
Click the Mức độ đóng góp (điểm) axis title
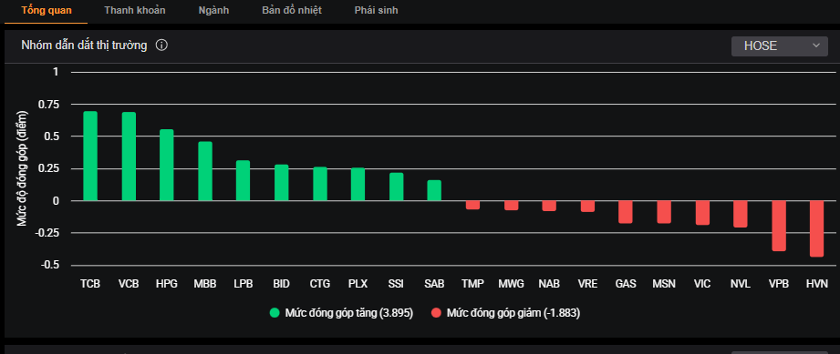click(x=22, y=168)
